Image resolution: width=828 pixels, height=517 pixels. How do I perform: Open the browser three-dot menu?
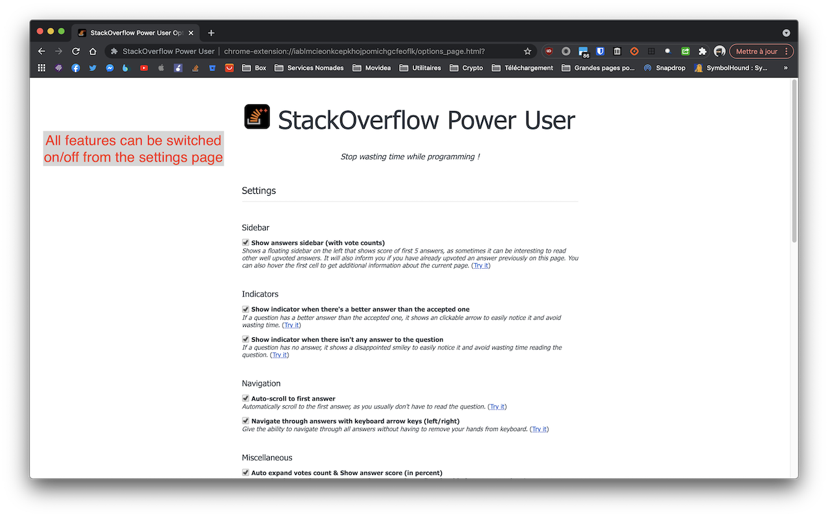(x=787, y=50)
